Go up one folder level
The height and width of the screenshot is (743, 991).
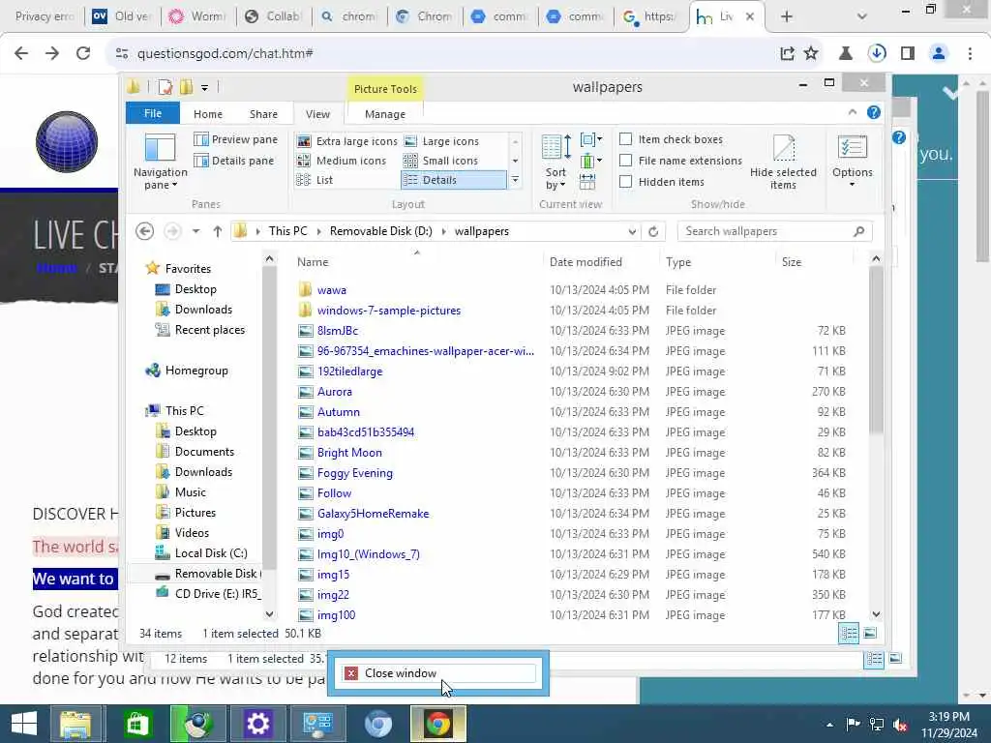[218, 231]
